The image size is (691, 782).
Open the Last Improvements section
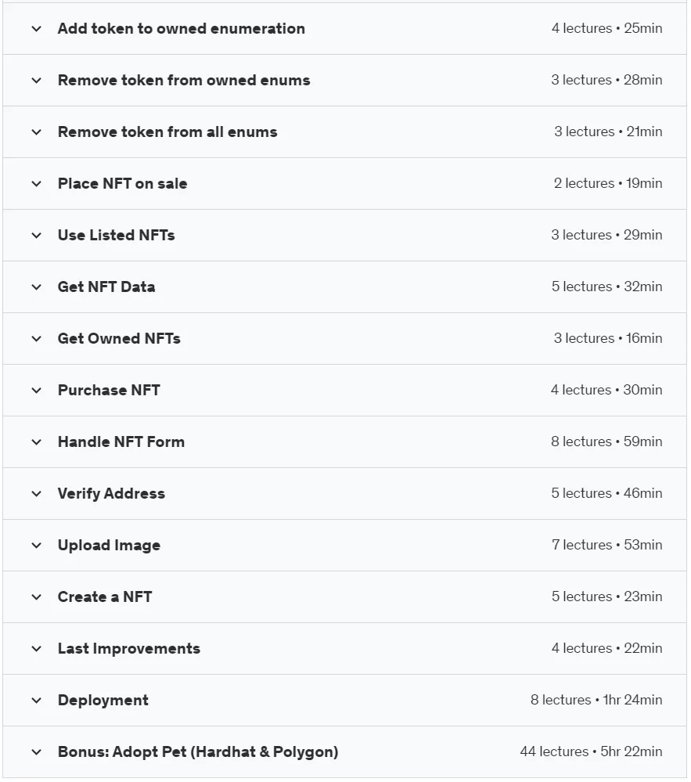344,648
